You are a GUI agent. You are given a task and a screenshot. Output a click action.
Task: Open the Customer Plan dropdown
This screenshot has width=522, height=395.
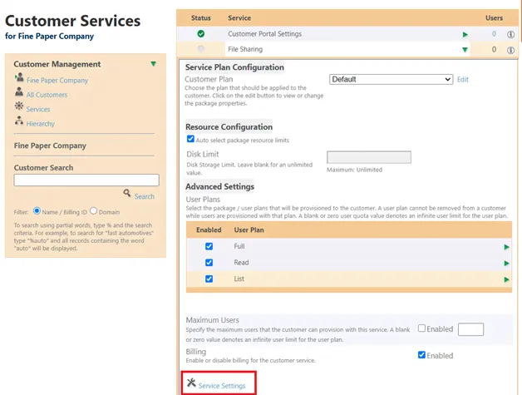point(391,79)
